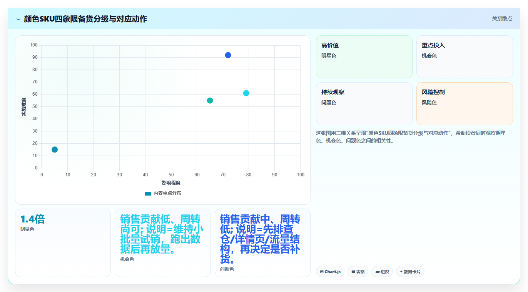Click the 影响程度 x-axis title

[171, 182]
